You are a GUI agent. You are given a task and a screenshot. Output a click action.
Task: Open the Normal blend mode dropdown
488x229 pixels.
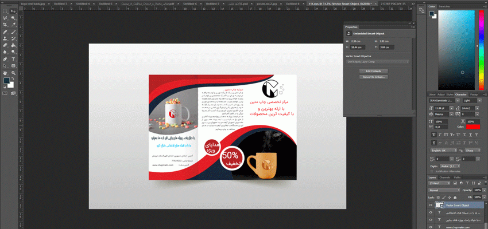click(444, 190)
